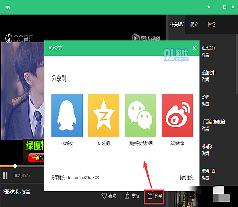238x207 pixels.
Task: Close the MV window
Action: [x=233, y=7]
